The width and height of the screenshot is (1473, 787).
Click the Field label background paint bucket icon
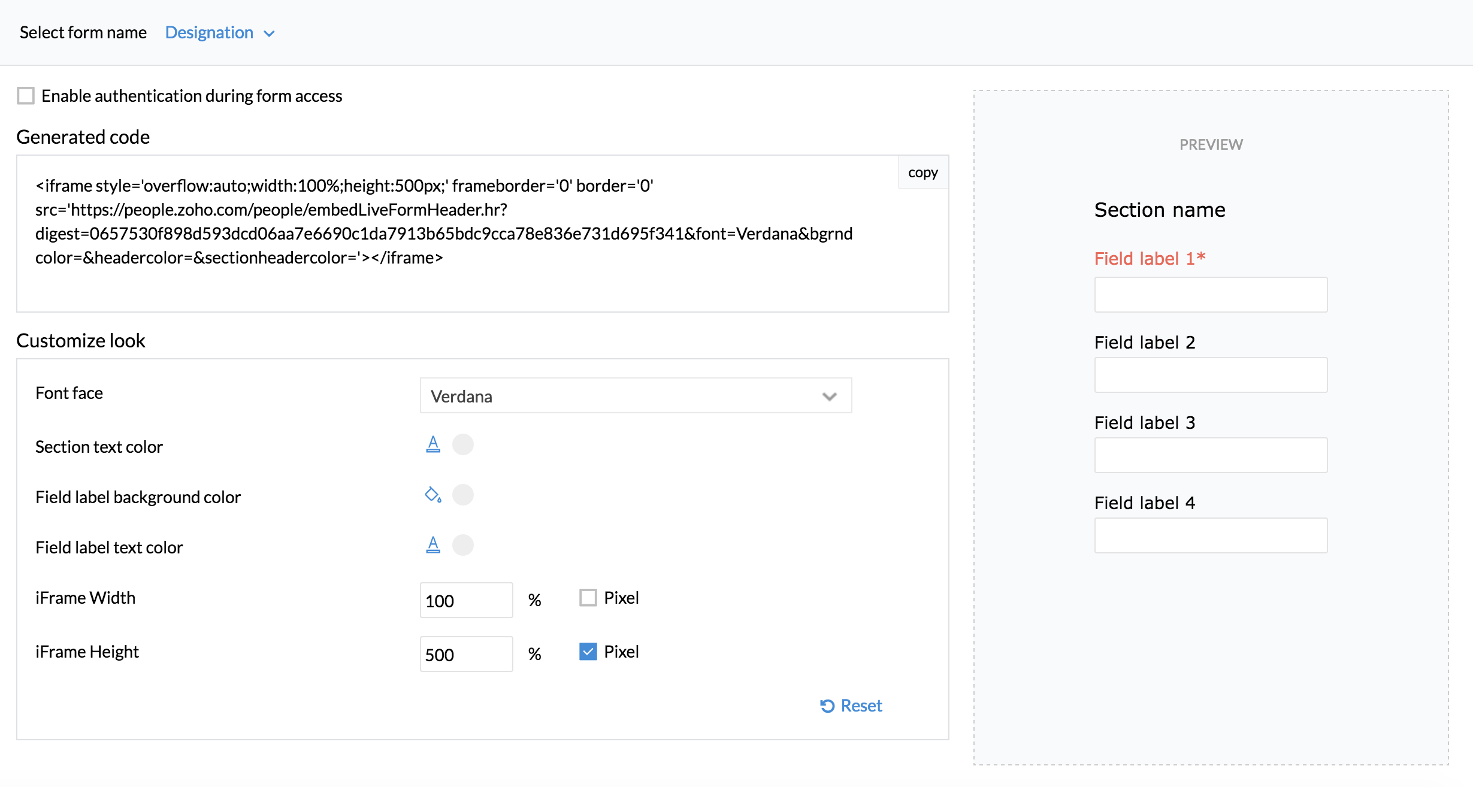(x=432, y=495)
